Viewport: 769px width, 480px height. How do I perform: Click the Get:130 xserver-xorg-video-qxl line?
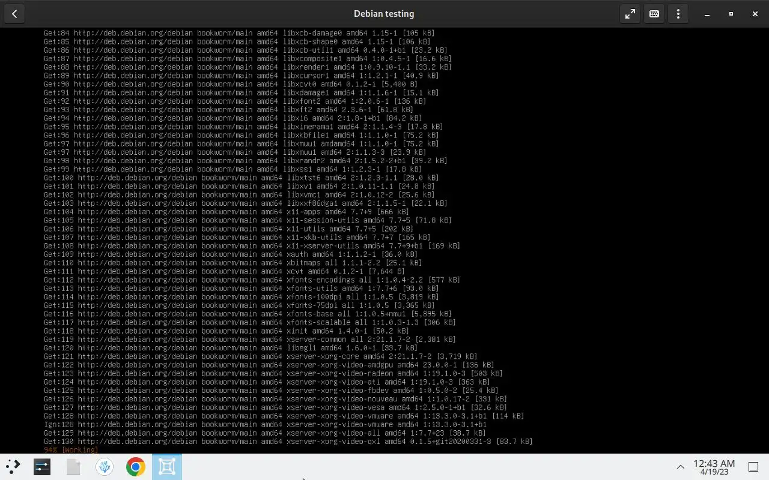point(288,441)
